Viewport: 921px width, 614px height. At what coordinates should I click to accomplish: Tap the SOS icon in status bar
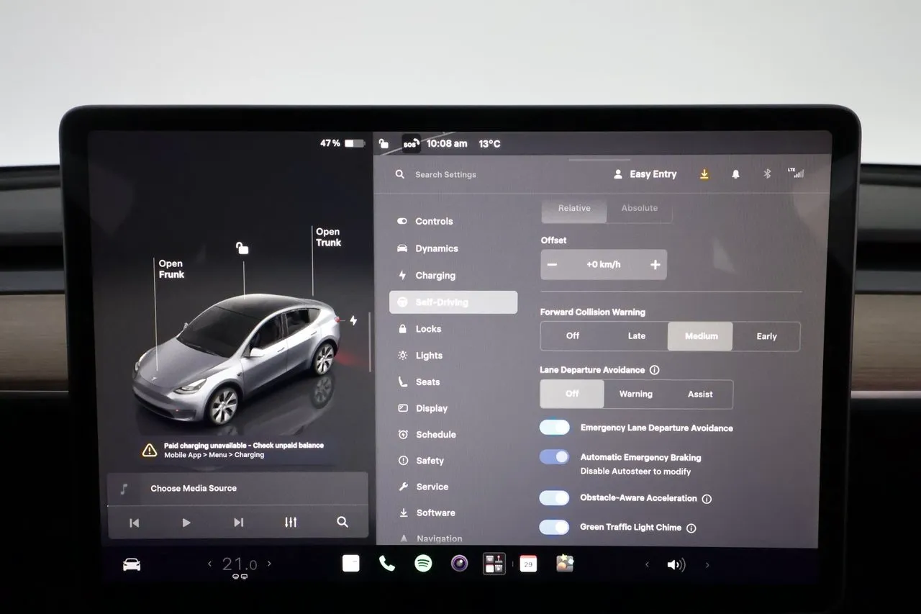tap(411, 144)
